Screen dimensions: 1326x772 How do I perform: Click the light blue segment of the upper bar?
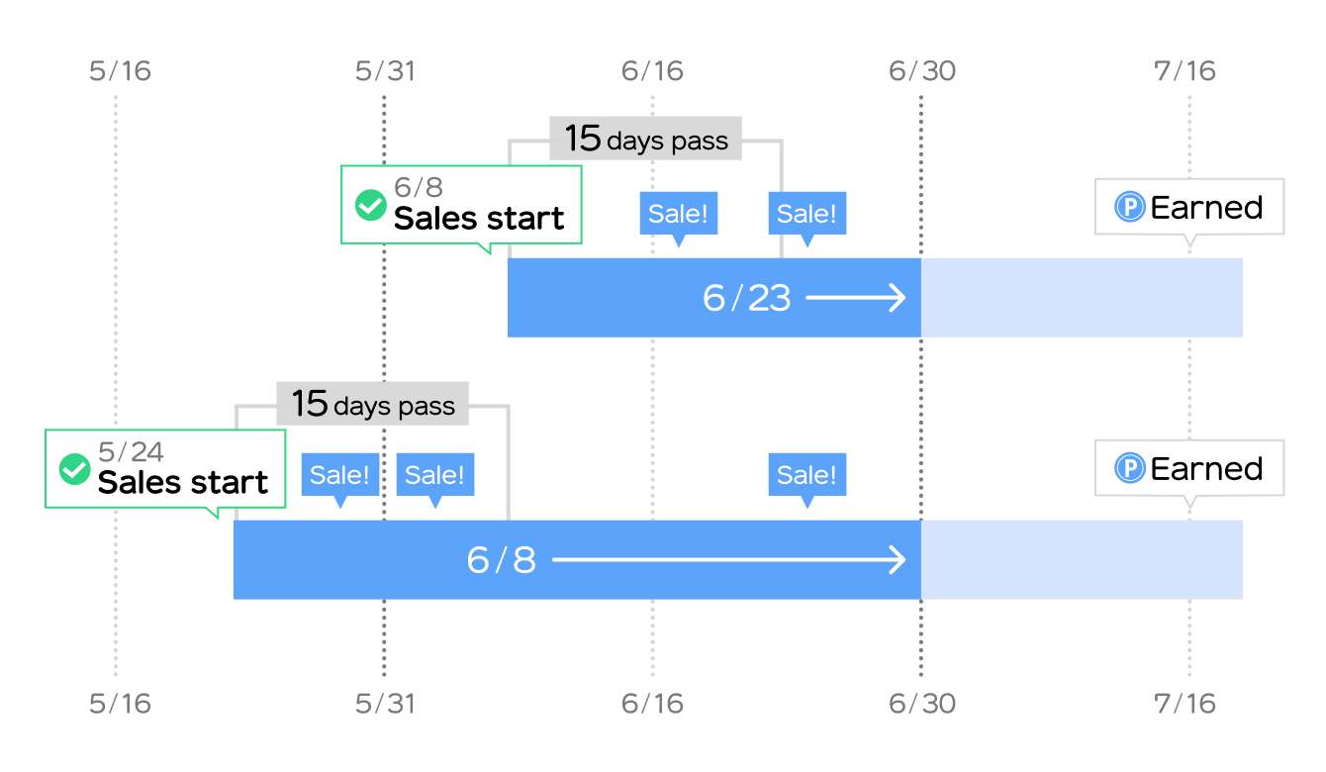pyautogui.click(x=1082, y=298)
